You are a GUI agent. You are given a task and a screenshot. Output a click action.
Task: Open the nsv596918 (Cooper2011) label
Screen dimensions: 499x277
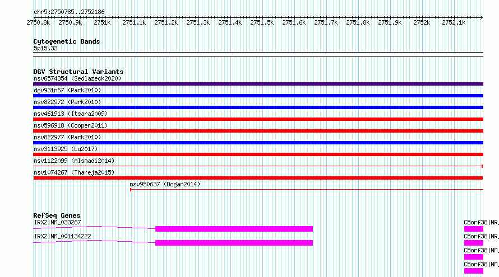point(71,125)
